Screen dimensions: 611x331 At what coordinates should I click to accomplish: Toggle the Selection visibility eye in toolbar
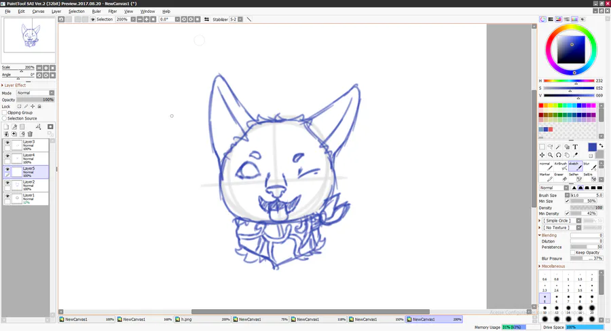[x=93, y=19]
